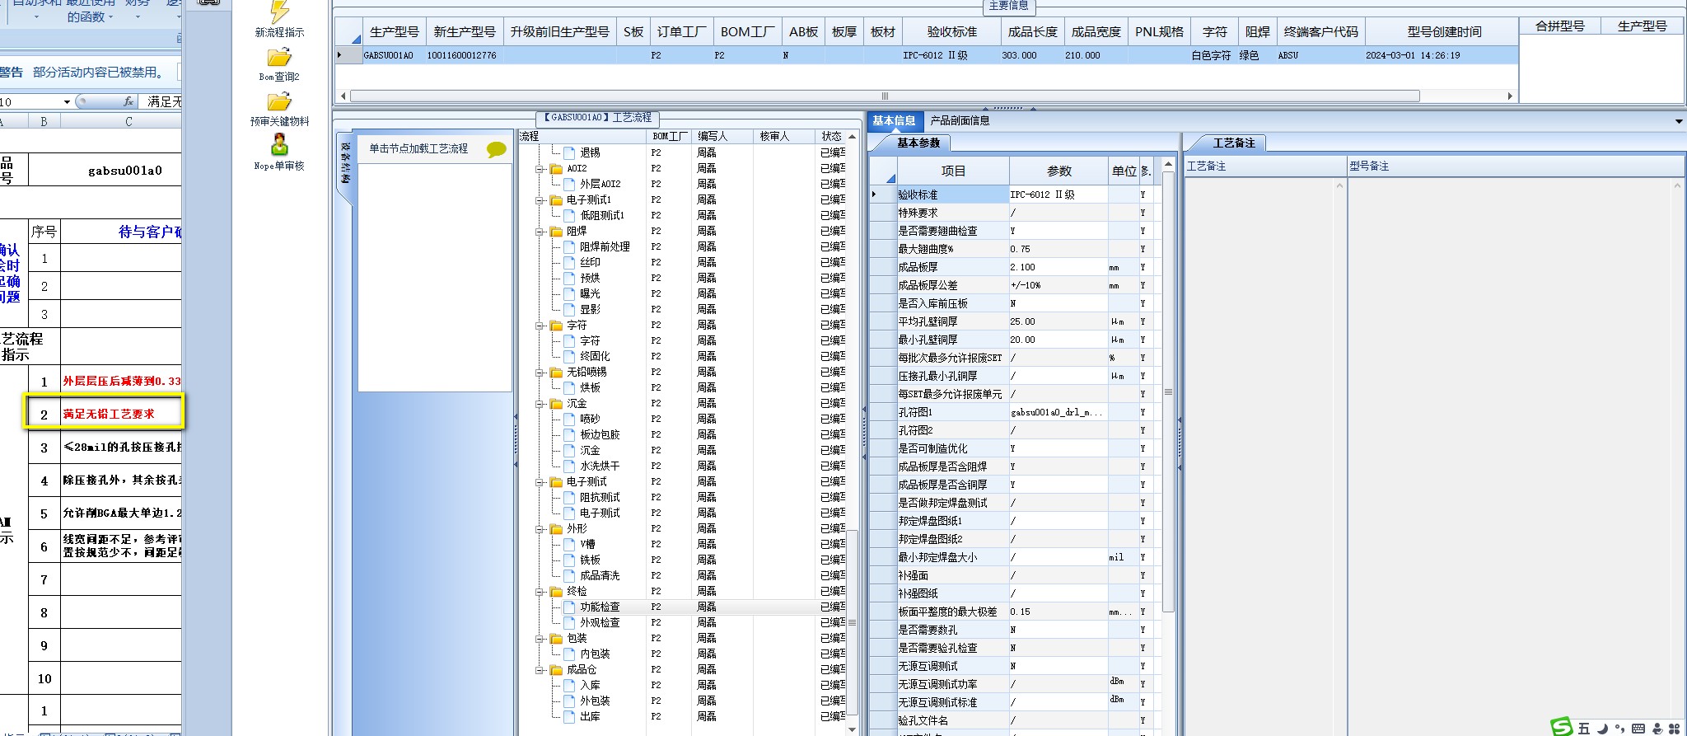Click the 合拼型号 column header

tap(1560, 26)
